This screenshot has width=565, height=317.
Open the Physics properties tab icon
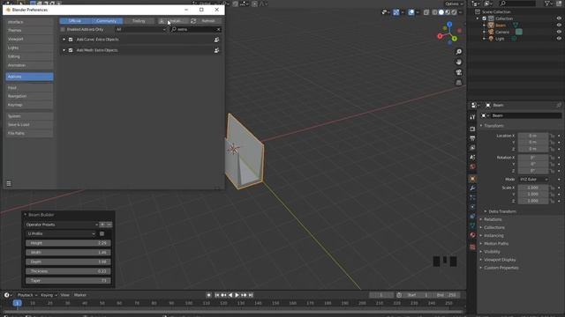472,207
